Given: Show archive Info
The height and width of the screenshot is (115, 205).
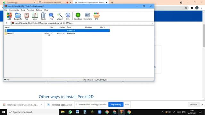Looking at the screenshot, I should point(68,16).
